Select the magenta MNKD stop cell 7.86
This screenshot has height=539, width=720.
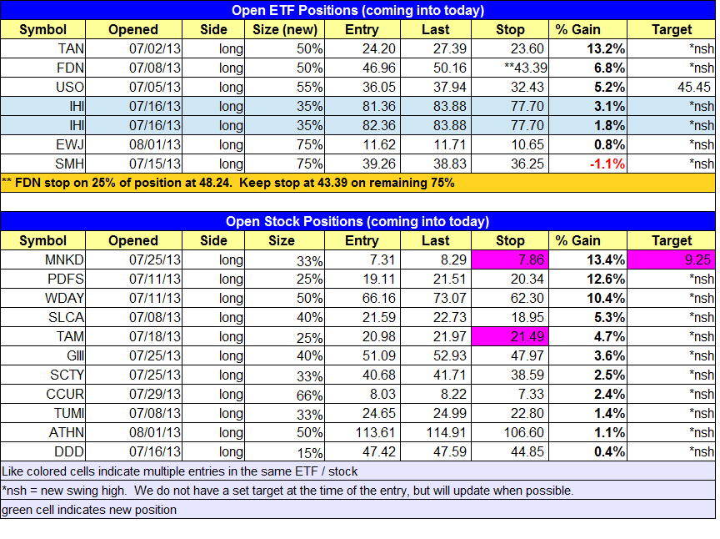coord(510,259)
